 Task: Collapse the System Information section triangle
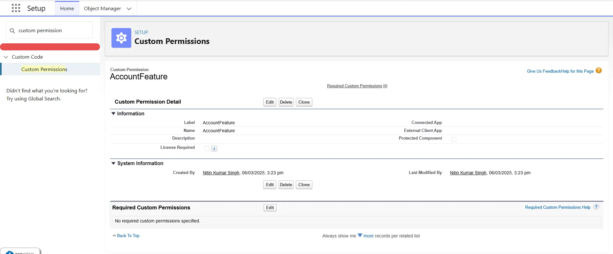[113, 163]
